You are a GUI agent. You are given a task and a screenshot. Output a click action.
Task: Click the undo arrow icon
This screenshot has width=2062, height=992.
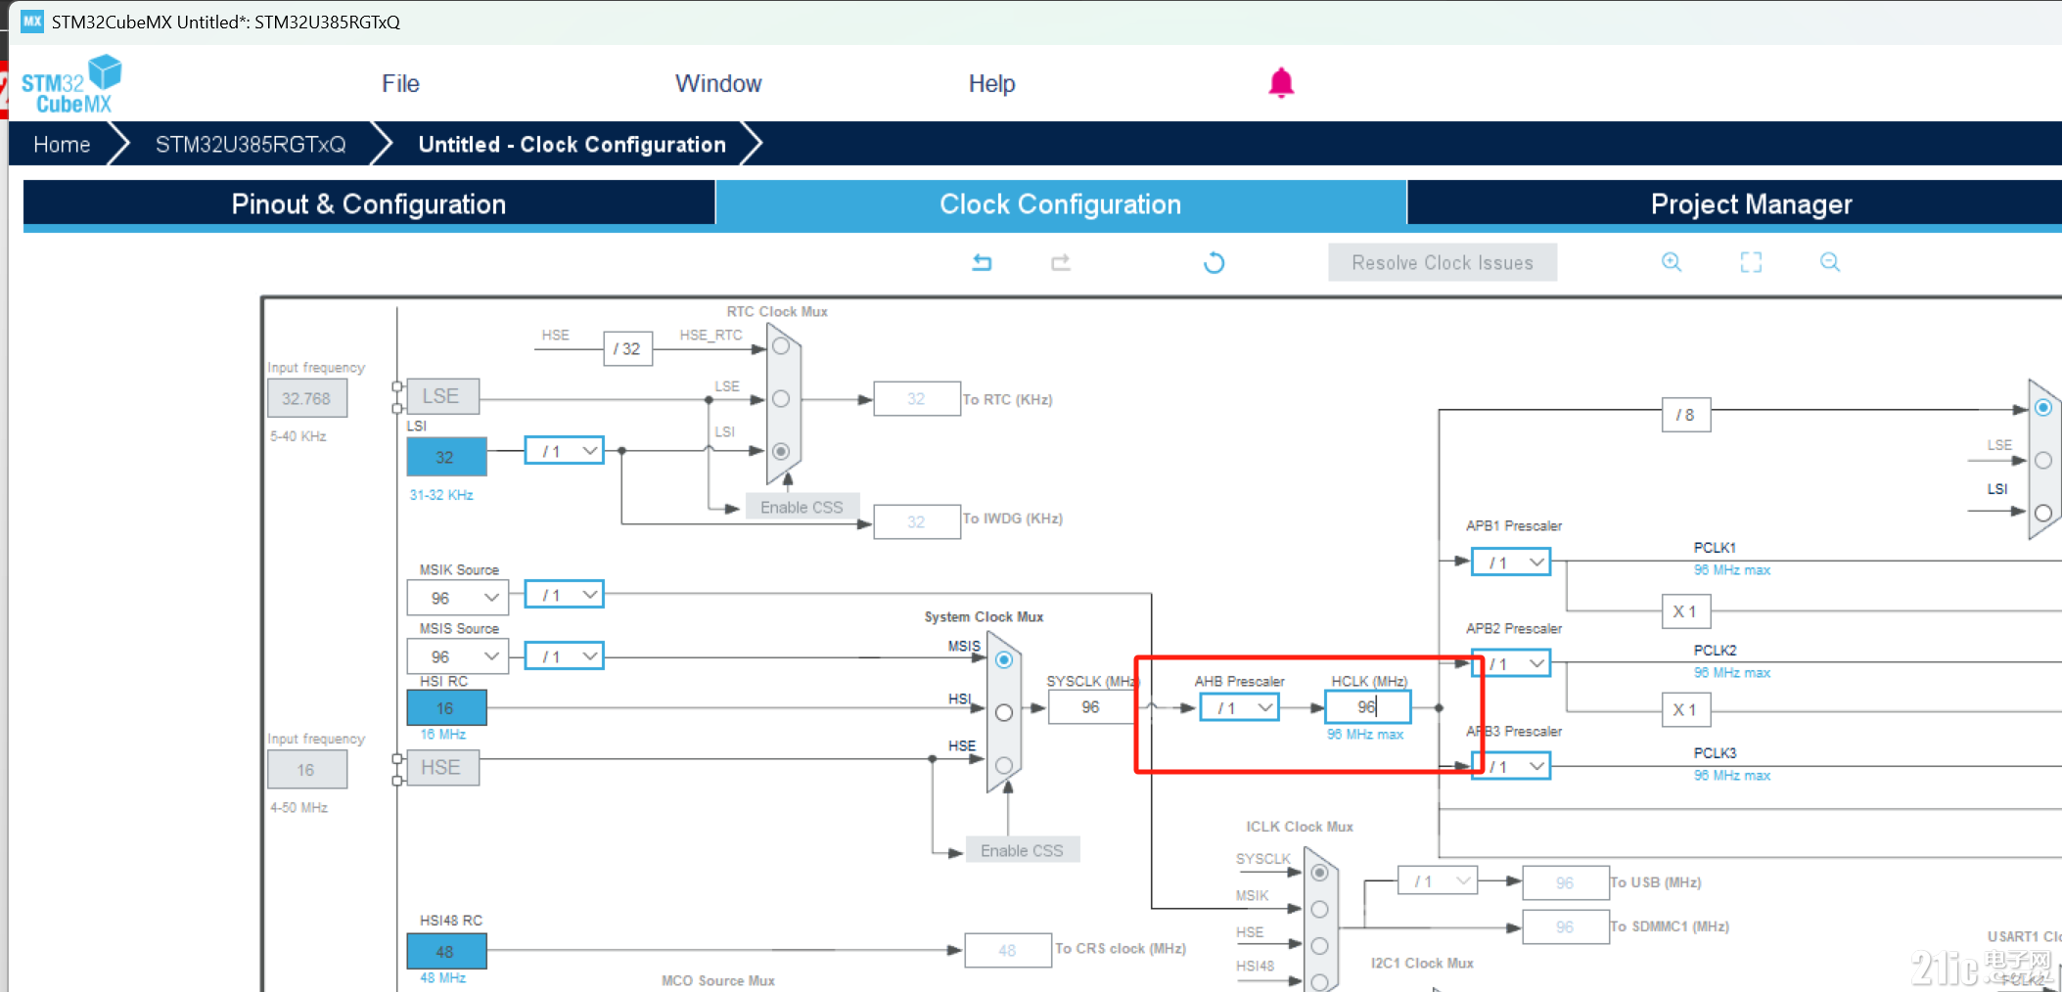click(982, 262)
